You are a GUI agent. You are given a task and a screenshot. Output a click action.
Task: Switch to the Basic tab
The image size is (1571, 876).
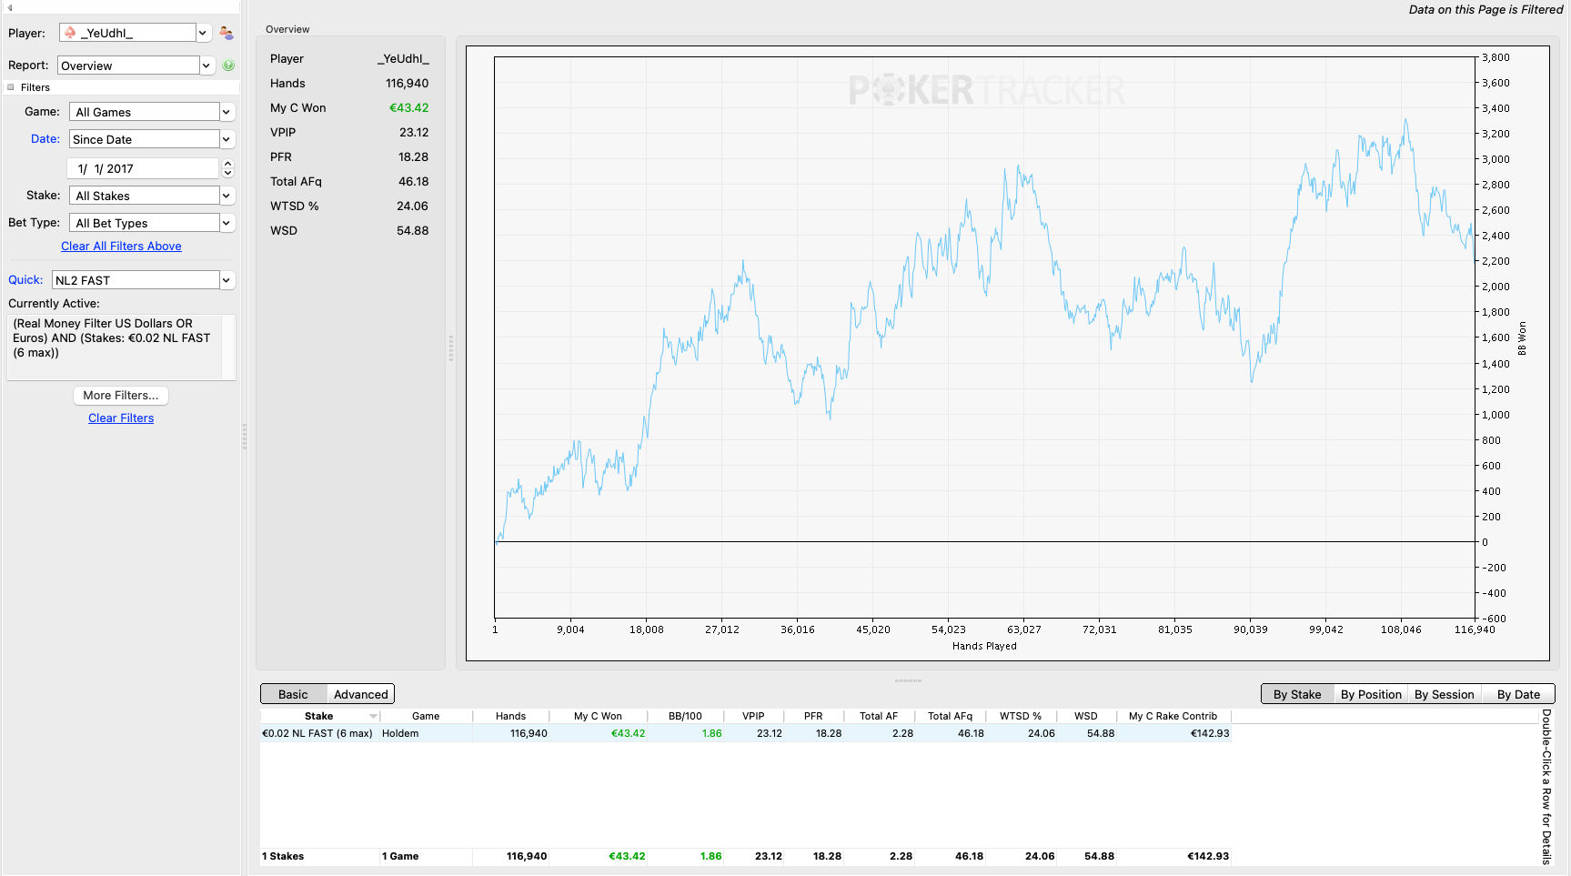coord(293,694)
